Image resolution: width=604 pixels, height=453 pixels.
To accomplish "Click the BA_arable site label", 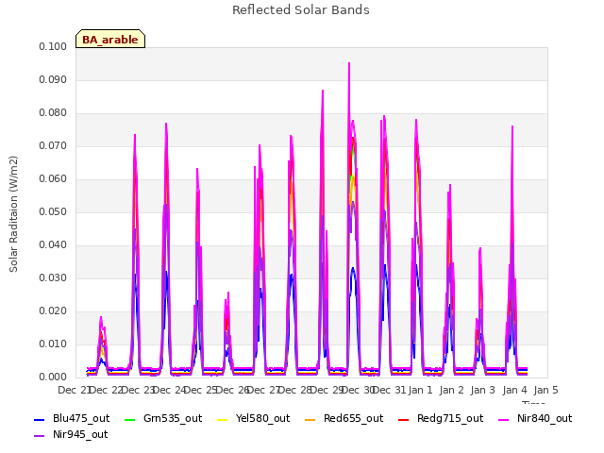I will (110, 40).
